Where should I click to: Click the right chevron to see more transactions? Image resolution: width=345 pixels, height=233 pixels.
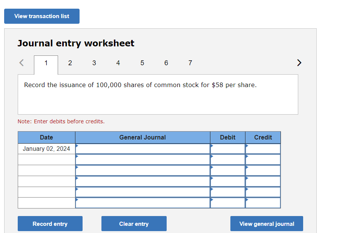pos(299,63)
